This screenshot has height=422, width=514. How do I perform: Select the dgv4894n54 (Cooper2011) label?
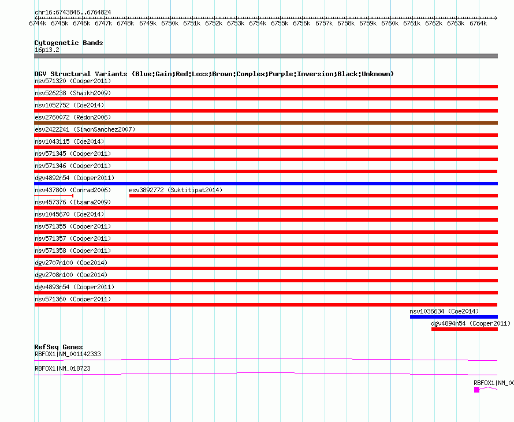click(471, 323)
